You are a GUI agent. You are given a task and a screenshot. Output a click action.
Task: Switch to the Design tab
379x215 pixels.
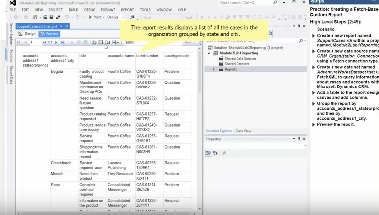pos(27,34)
